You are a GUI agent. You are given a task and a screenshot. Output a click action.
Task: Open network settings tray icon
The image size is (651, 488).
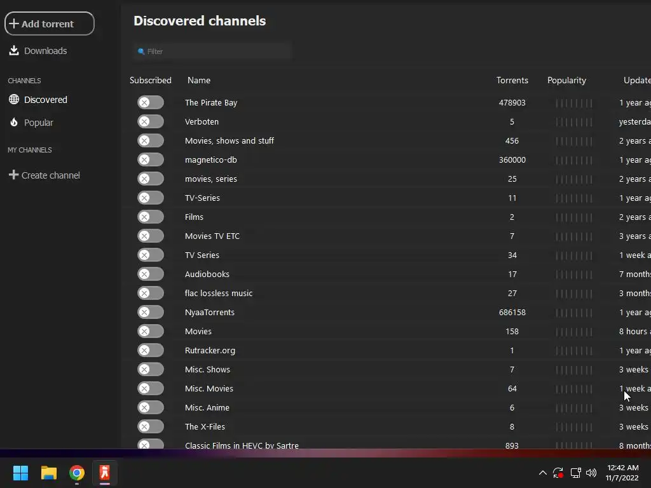click(575, 473)
